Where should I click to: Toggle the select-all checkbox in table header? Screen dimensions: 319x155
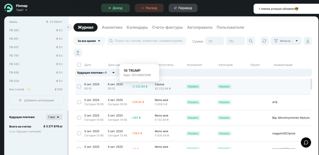click(79, 65)
